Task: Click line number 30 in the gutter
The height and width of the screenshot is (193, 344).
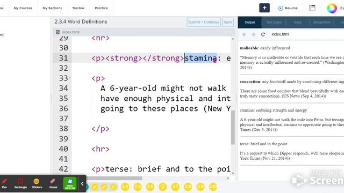Action: click(63, 48)
